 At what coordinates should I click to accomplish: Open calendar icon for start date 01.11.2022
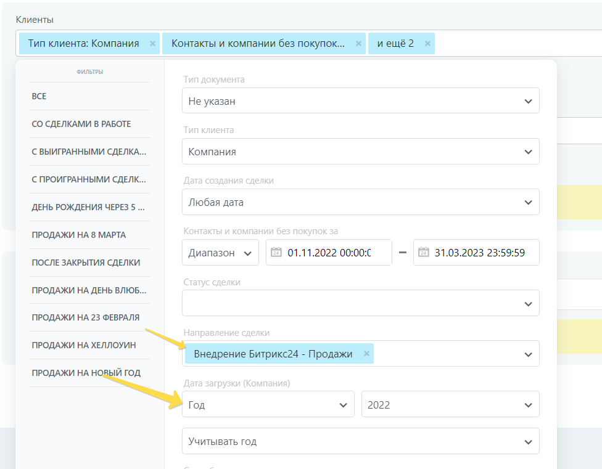(x=276, y=252)
